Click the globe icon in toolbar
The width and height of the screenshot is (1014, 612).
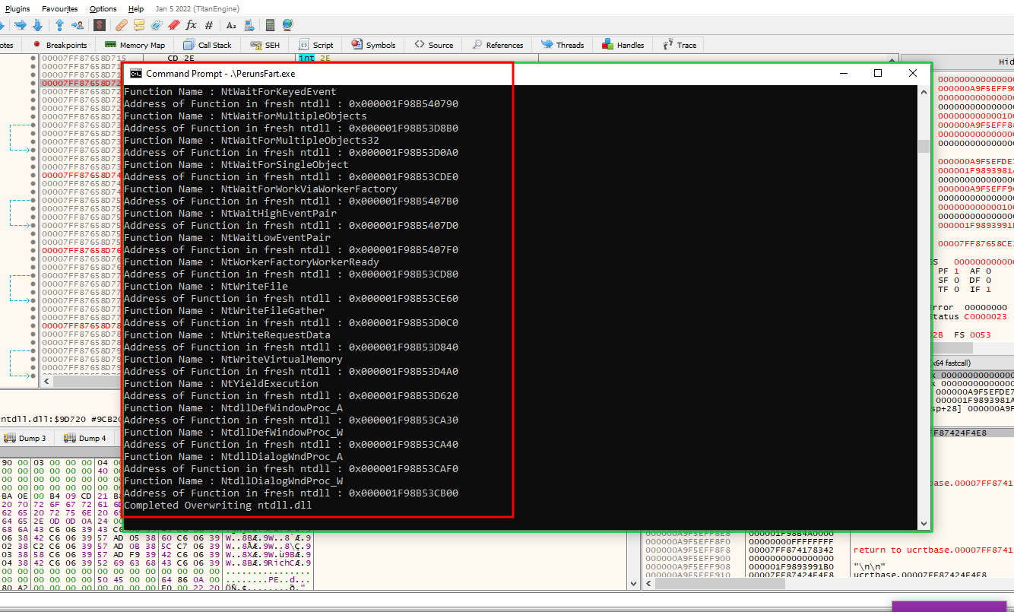tap(287, 25)
